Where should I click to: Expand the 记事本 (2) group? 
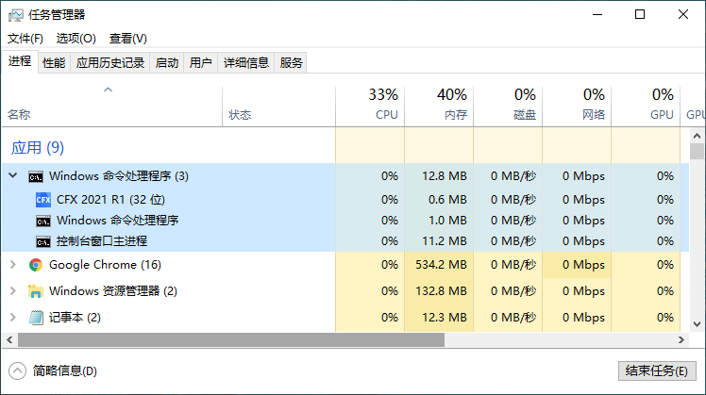coord(13,317)
